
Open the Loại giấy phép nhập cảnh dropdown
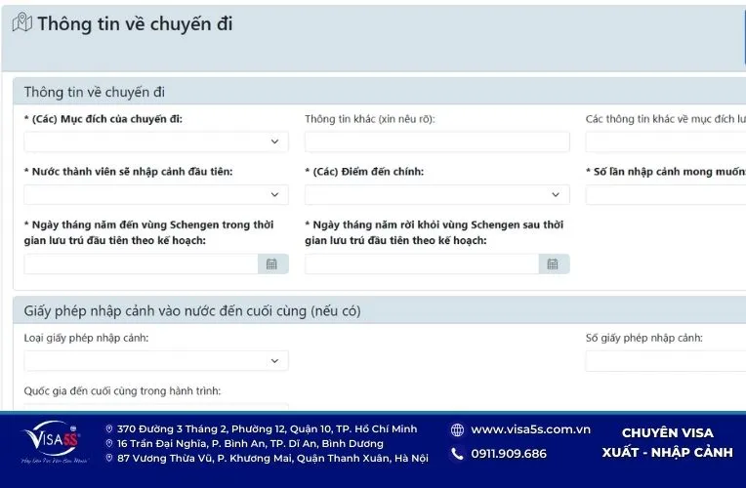pyautogui.click(x=156, y=361)
